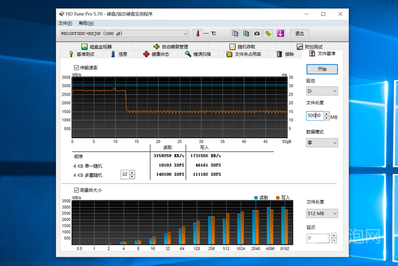Image resolution: width=398 pixels, height=266 pixels.
Task: Click the orange 写入 legend swatch
Action: 278,198
